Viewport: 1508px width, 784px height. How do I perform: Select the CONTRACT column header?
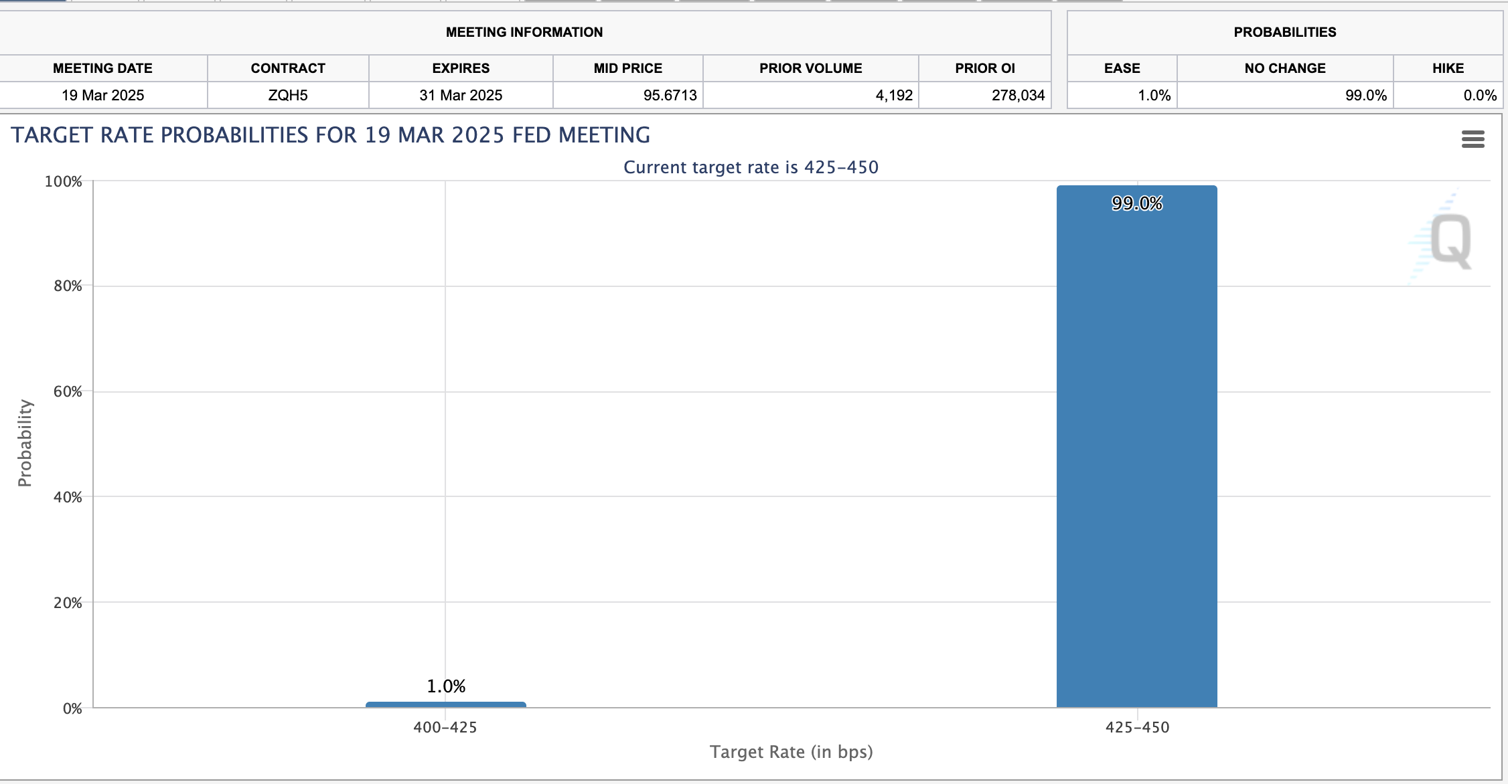pyautogui.click(x=288, y=68)
